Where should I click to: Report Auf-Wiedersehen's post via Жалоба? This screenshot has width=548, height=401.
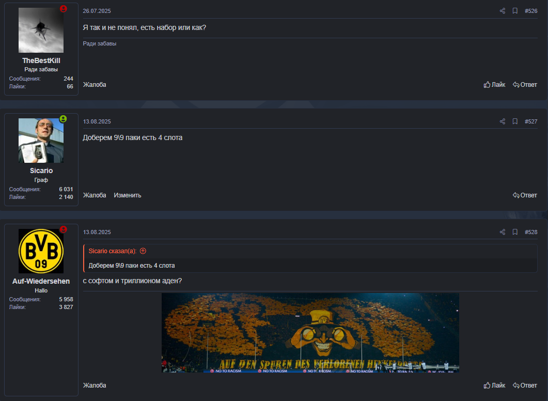tap(95, 385)
